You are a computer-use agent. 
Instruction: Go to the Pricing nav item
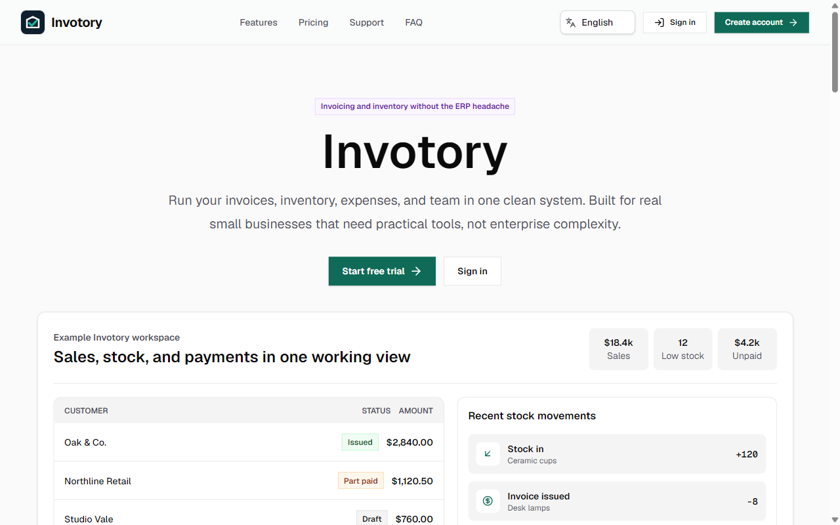pyautogui.click(x=313, y=22)
